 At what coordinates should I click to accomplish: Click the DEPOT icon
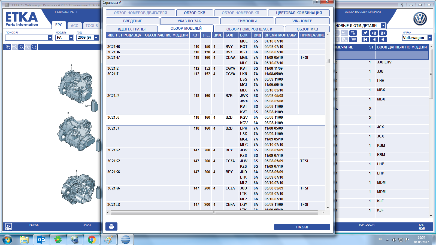[x=344, y=33]
